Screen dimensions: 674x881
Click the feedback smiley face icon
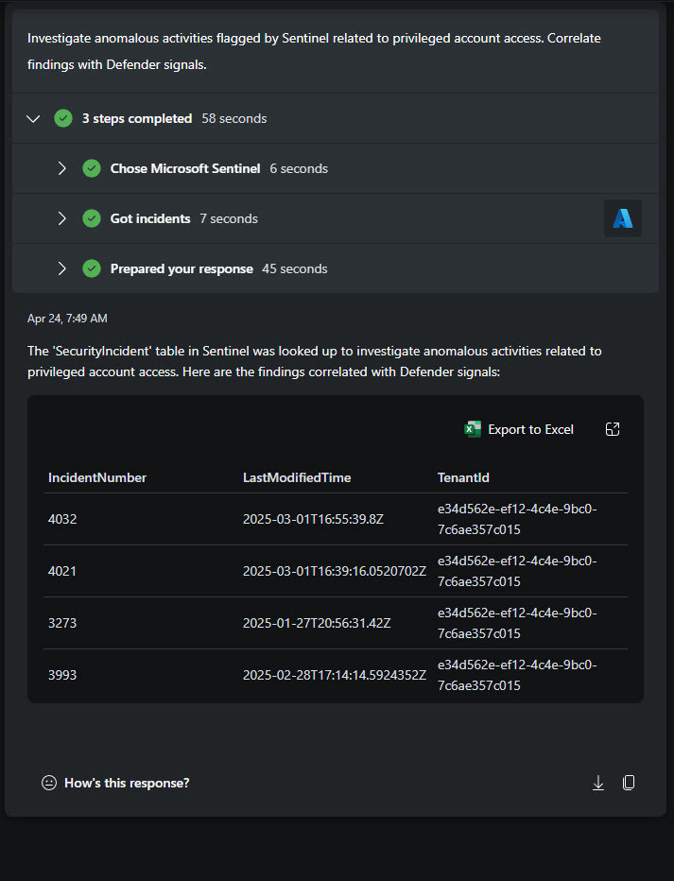click(49, 783)
